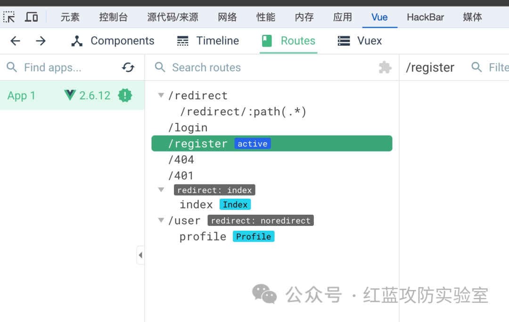This screenshot has height=322, width=509.
Task: Go forward with the right arrow
Action: (x=41, y=41)
